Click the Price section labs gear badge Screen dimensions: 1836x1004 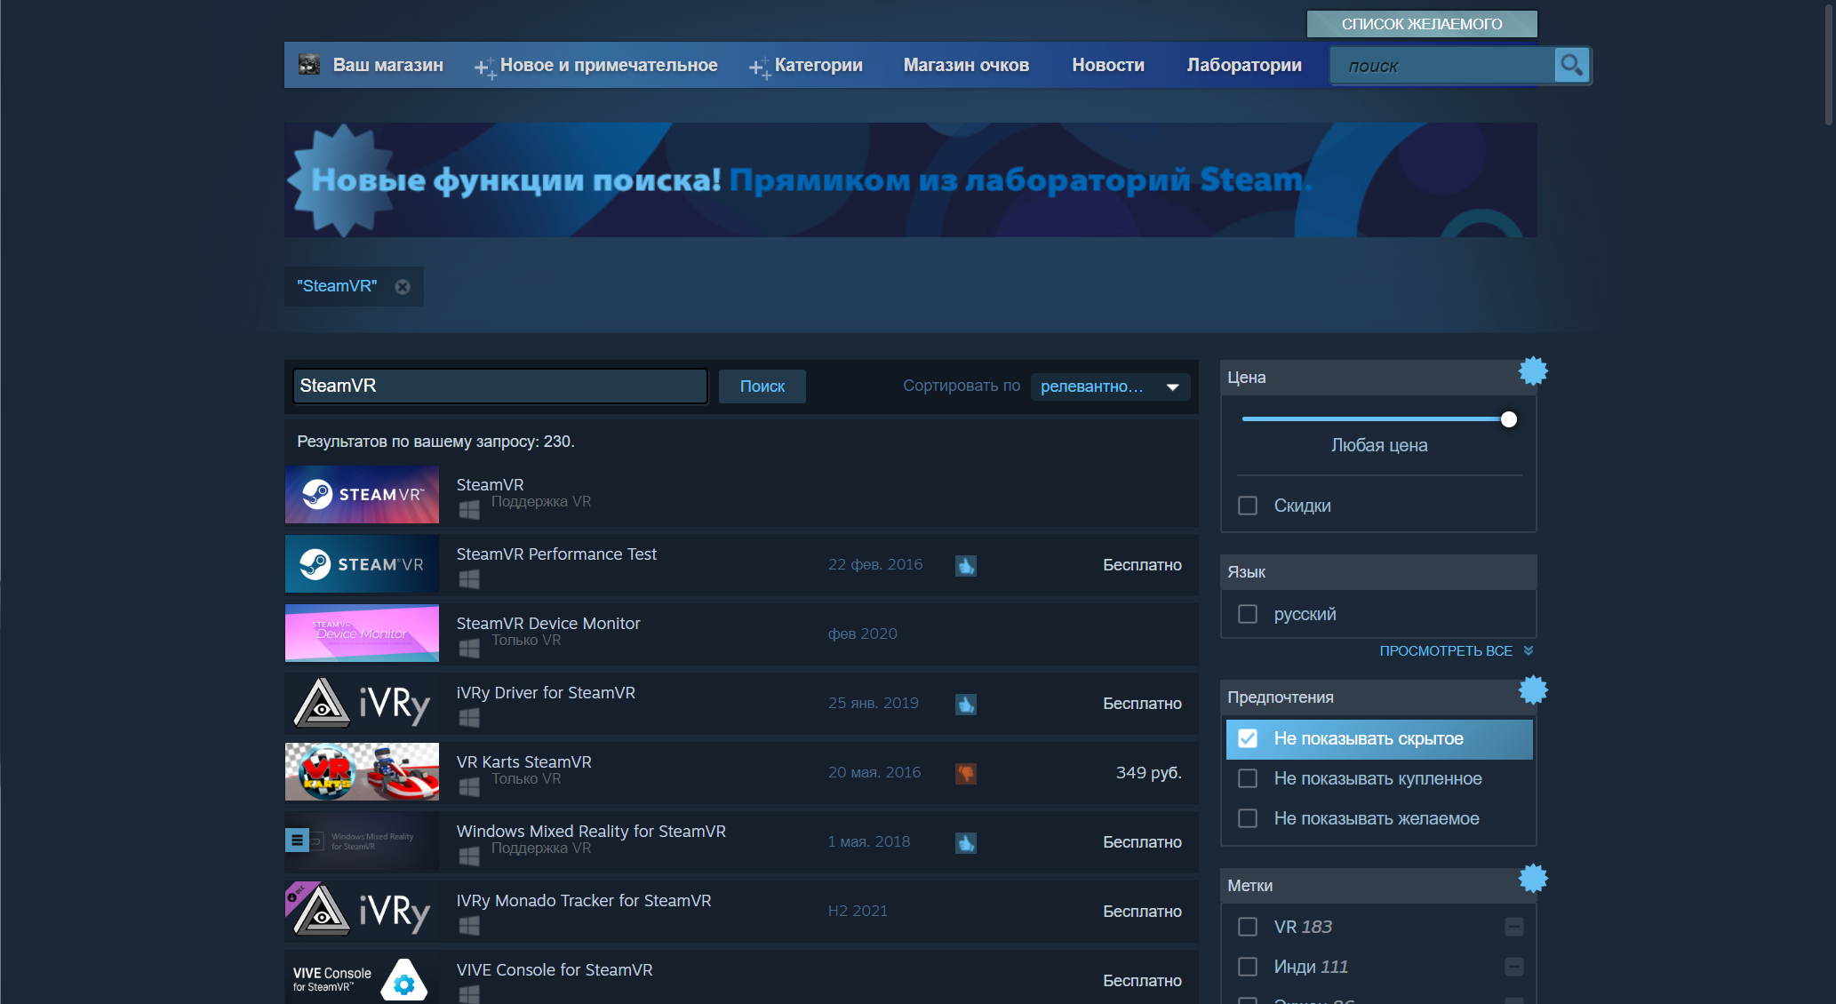[x=1533, y=371]
